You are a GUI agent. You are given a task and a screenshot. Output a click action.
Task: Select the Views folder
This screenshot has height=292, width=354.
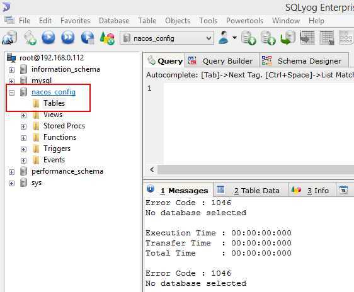(53, 115)
